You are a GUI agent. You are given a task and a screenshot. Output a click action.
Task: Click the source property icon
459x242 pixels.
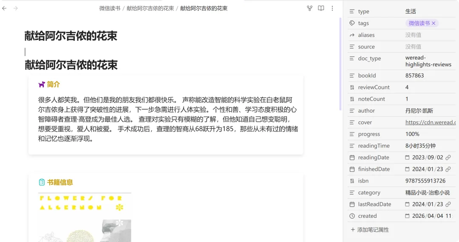[352, 47]
